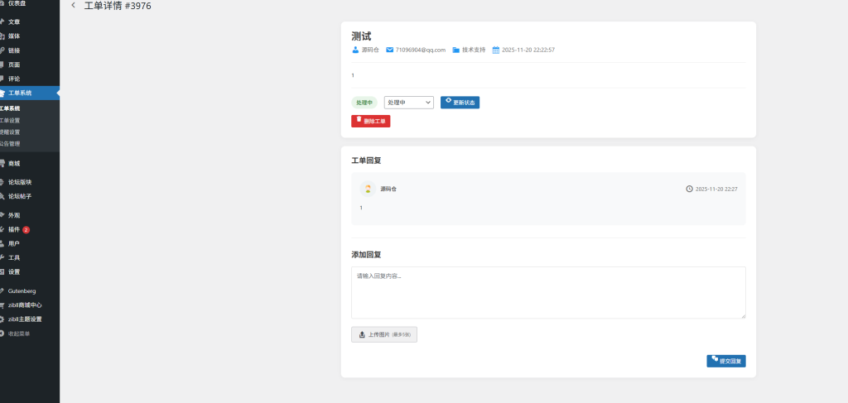Click the 上传图片 upload button

point(384,334)
